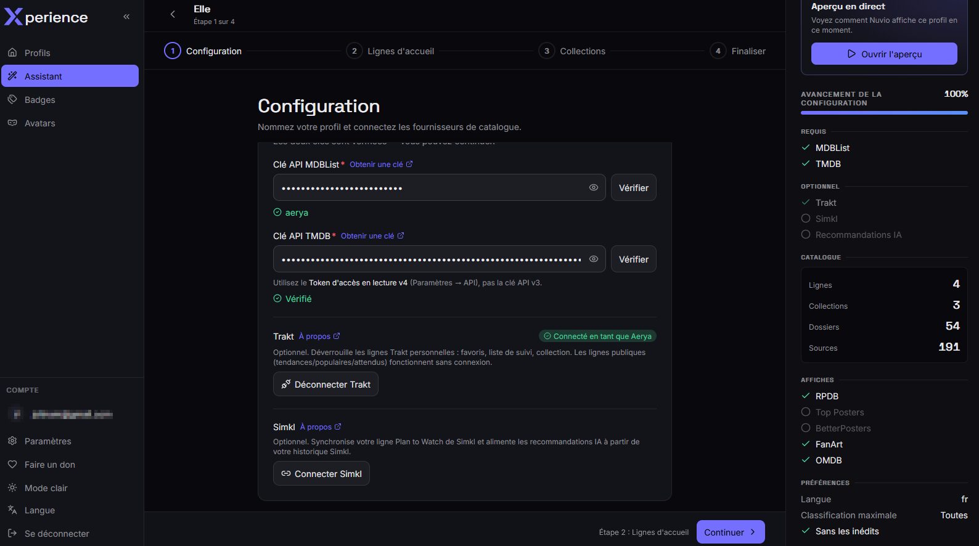Click the Badges tag icon
The height and width of the screenshot is (546, 979).
pos(12,99)
